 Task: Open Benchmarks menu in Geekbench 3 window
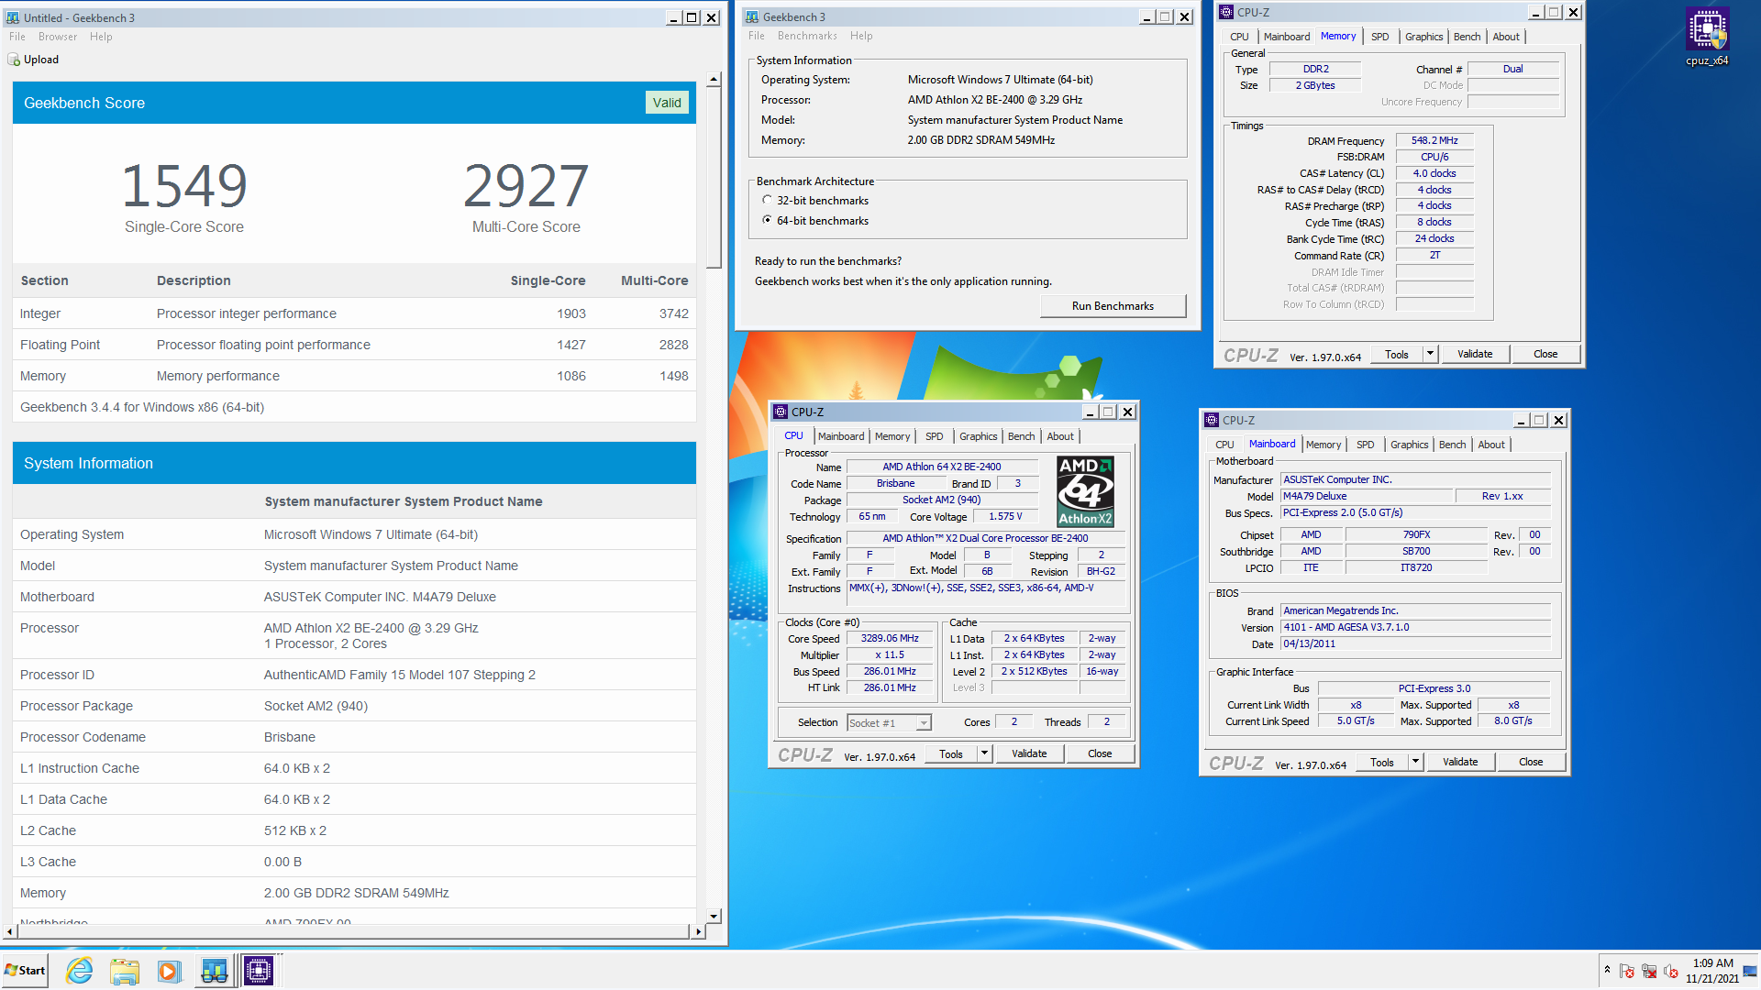(x=807, y=36)
